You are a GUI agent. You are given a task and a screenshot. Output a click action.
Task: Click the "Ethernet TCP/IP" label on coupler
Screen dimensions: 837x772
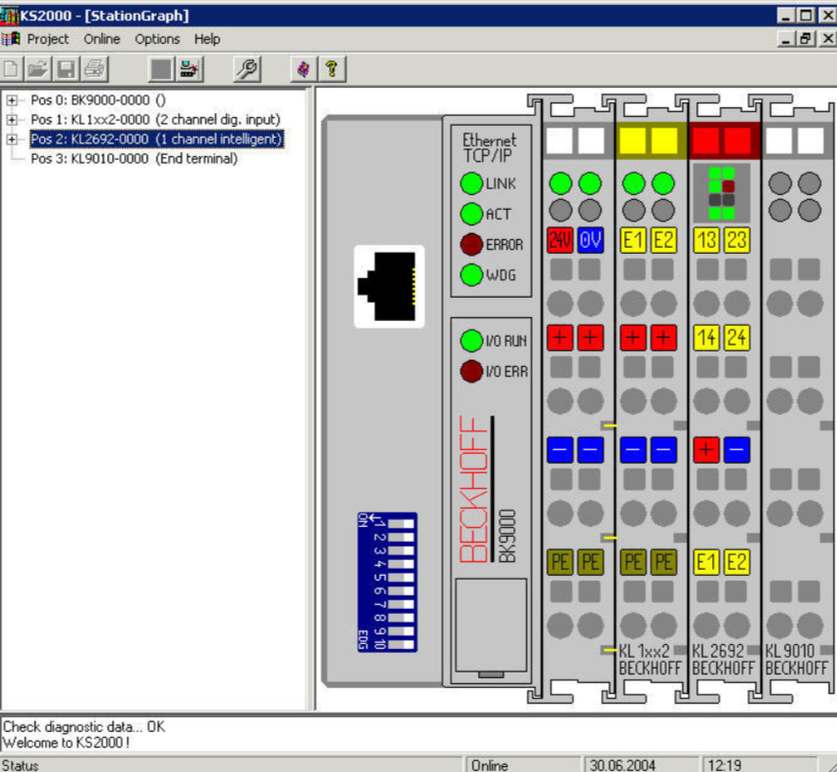[x=490, y=148]
